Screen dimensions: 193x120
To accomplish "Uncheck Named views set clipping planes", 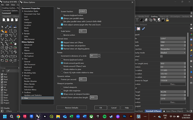I will 62,49.
